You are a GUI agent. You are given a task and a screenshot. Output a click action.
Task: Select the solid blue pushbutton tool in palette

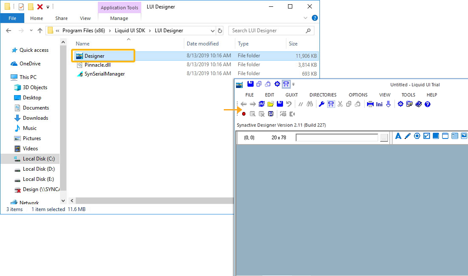436,136
